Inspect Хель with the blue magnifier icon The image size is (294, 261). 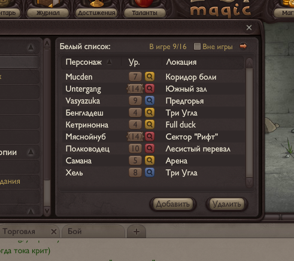tap(150, 172)
